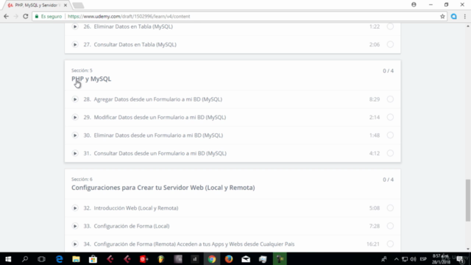Open Windows taskbar search
471x265 pixels.
coord(25,259)
